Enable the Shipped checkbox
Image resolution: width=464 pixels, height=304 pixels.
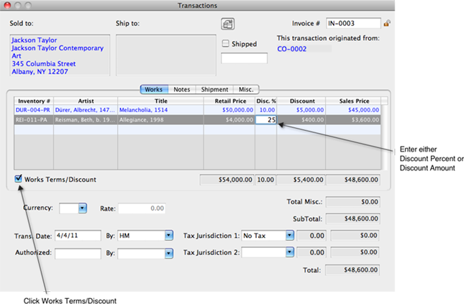[x=226, y=44]
